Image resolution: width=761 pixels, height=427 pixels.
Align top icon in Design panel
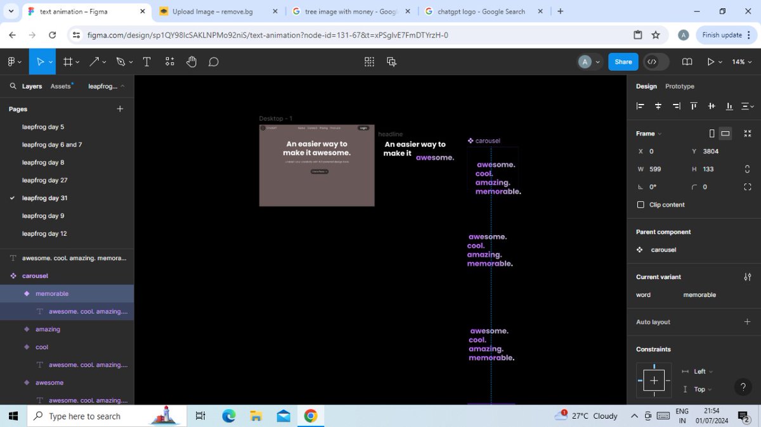[x=694, y=106]
